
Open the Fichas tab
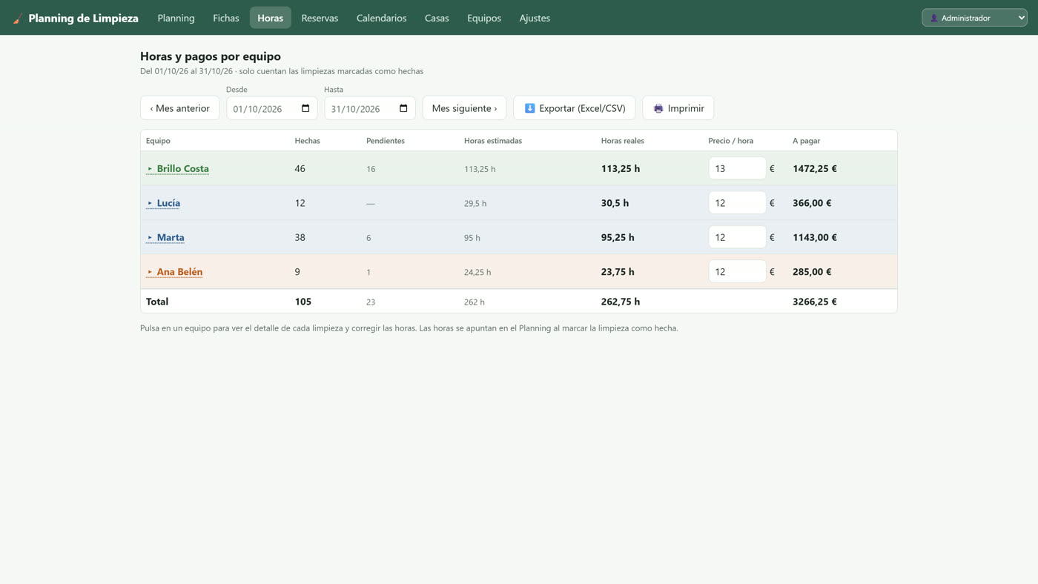(x=226, y=18)
